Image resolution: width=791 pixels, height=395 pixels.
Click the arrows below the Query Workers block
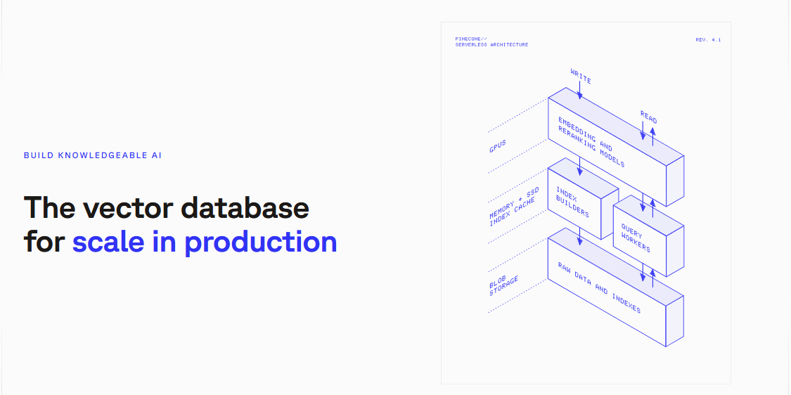(648, 275)
